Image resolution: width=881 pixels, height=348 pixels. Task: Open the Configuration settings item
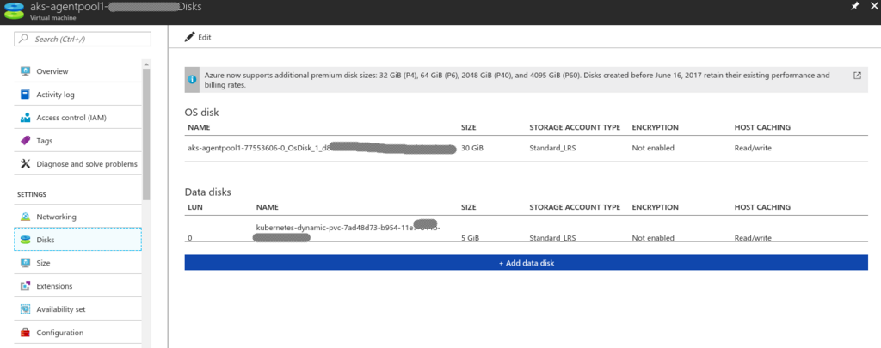77,333
